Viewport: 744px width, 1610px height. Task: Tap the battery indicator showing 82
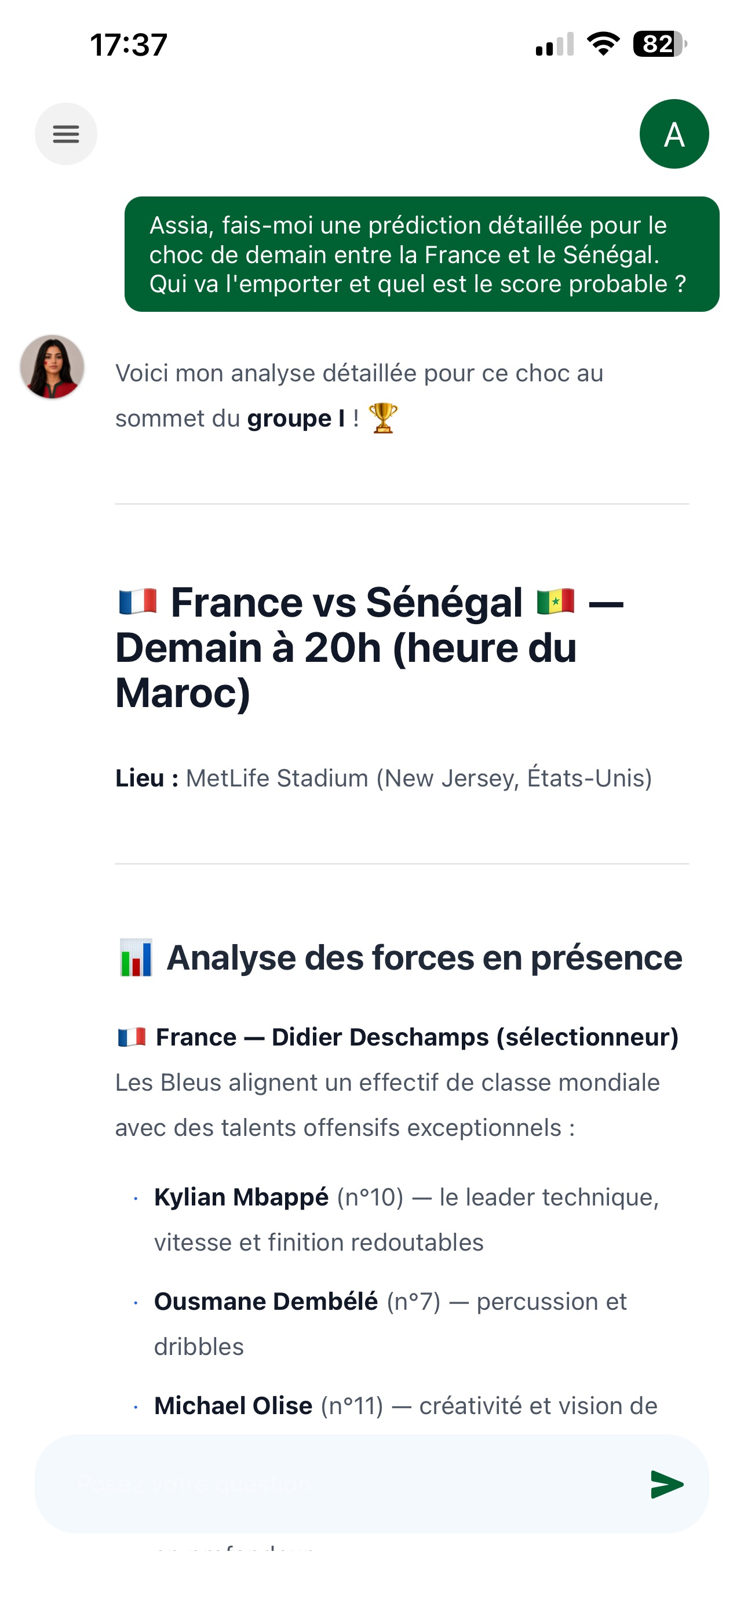[661, 43]
